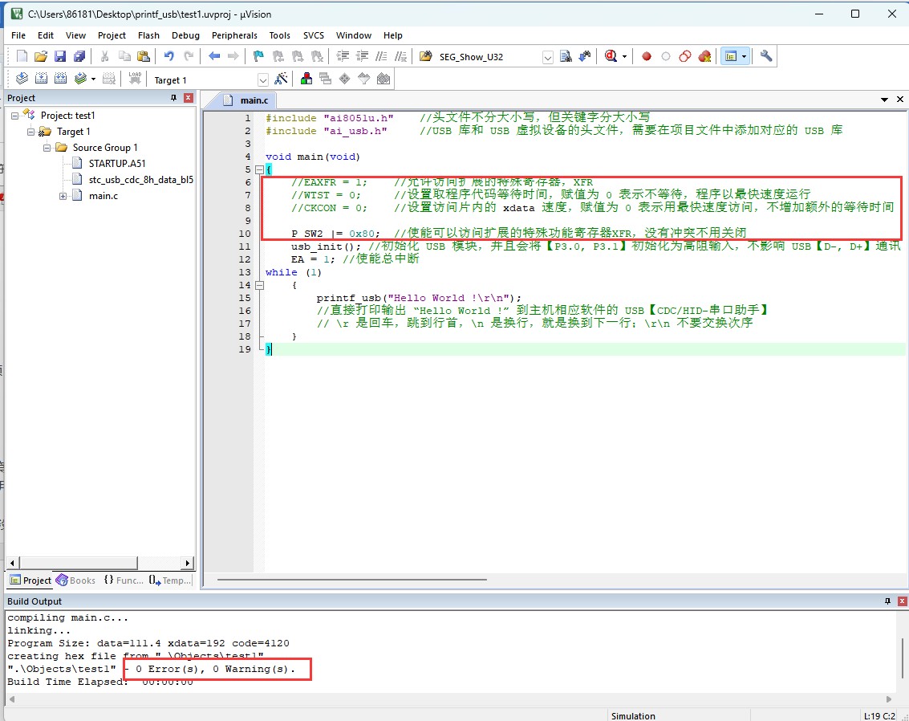909x721 pixels.
Task: Open the Configuration wrench icon
Action: click(766, 56)
